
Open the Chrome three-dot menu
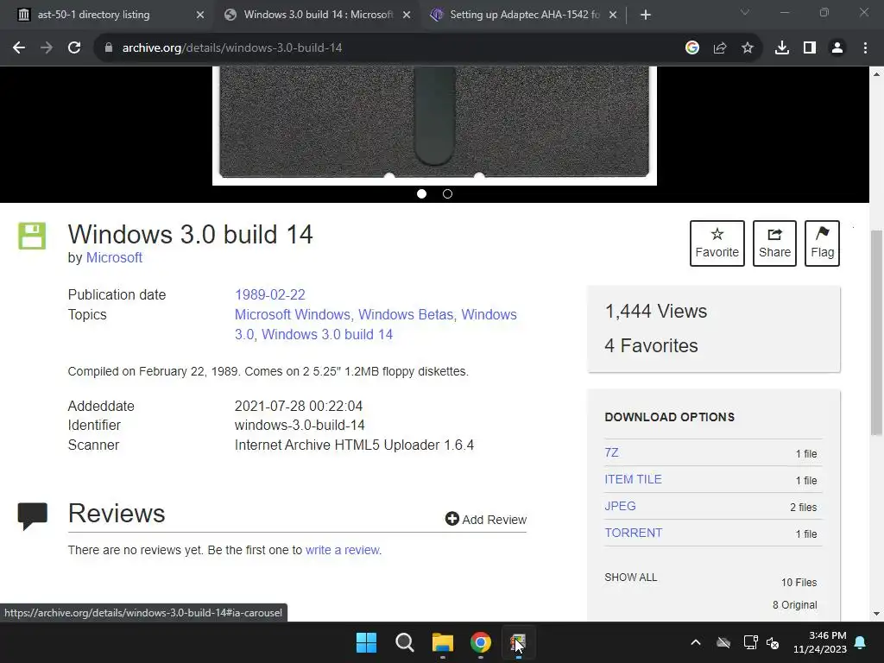[x=865, y=48]
